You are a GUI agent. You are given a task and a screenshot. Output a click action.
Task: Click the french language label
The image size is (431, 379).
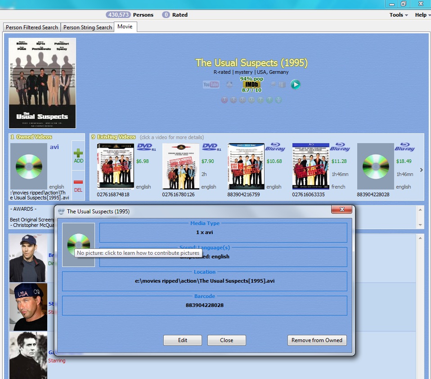pos(338,187)
